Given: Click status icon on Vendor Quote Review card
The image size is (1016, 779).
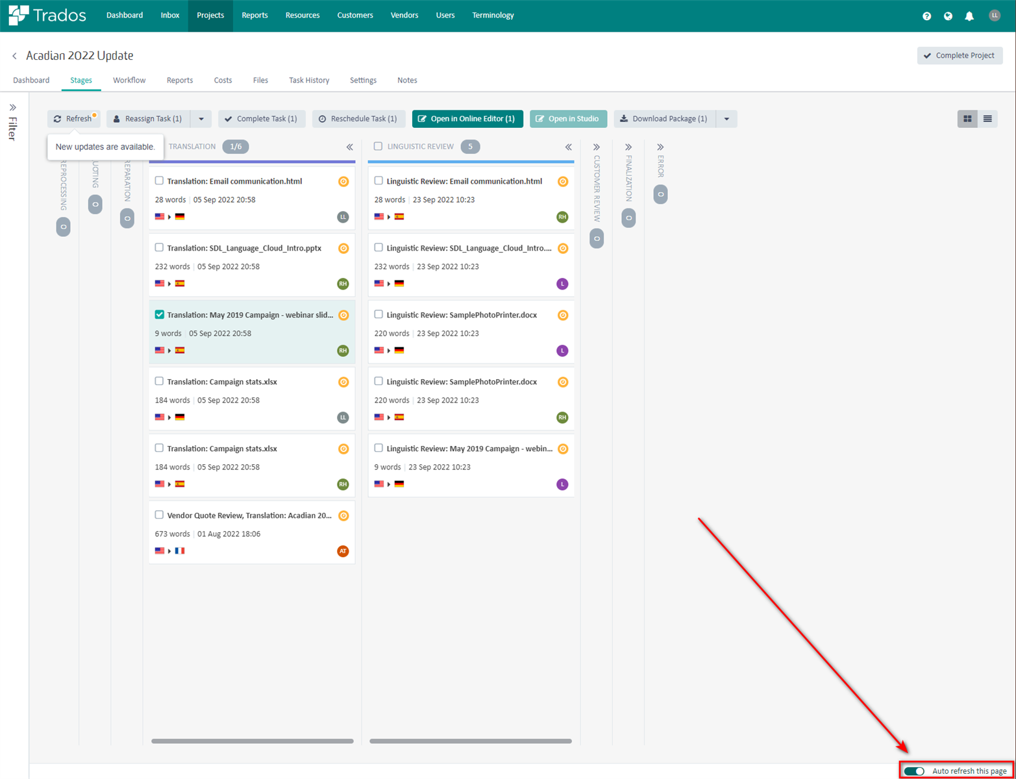Looking at the screenshot, I should tap(343, 516).
